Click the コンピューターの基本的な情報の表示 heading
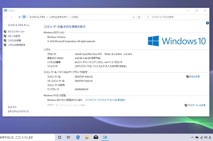 pos(65,27)
